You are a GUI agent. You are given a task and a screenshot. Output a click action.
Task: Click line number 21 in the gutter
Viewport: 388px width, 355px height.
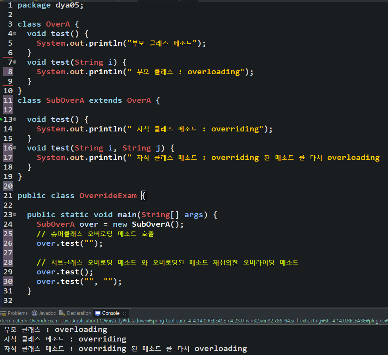click(8, 196)
